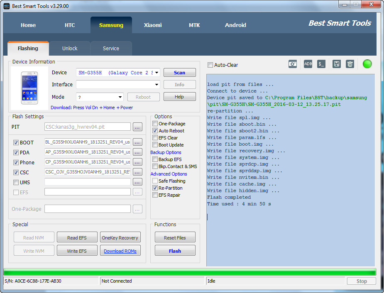This screenshot has height=293, width=384.
Task: Enable the Safe Flashing option
Action: (x=155, y=181)
